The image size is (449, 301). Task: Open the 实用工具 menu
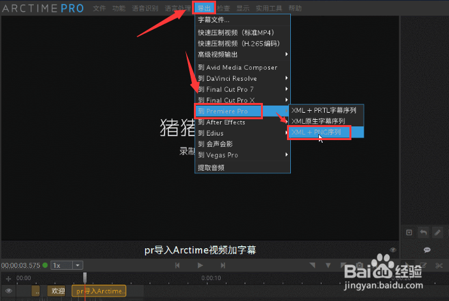tap(269, 8)
